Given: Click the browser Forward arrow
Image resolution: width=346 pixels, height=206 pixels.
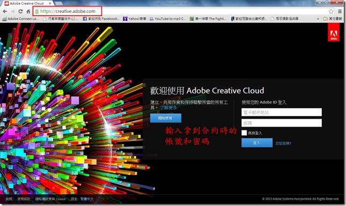Looking at the screenshot, I should 12,11.
